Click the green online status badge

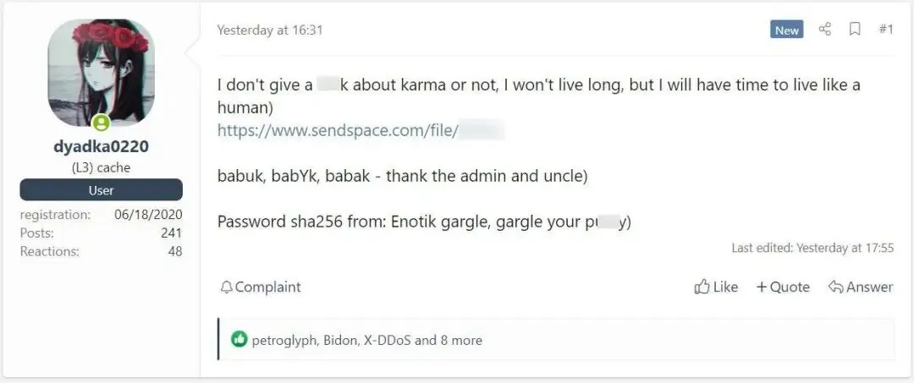coord(101,124)
